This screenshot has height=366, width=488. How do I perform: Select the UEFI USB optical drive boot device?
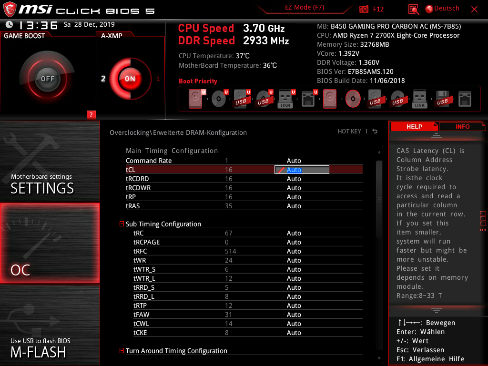point(264,99)
